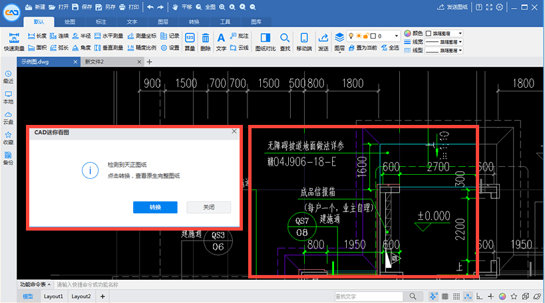The height and width of the screenshot is (303, 545).
Task: Open 最近 recent files in sidebar
Action: click(x=8, y=76)
